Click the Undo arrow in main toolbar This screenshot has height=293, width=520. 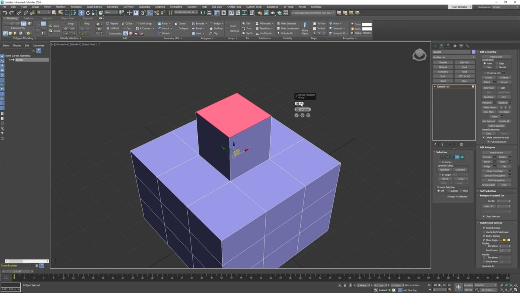click(x=5, y=13)
